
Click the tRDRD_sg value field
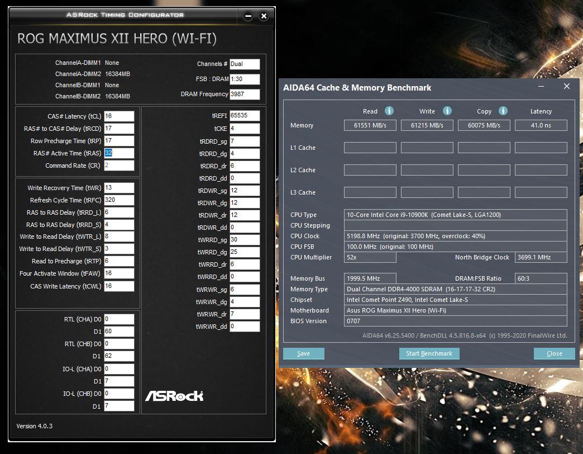pos(245,141)
